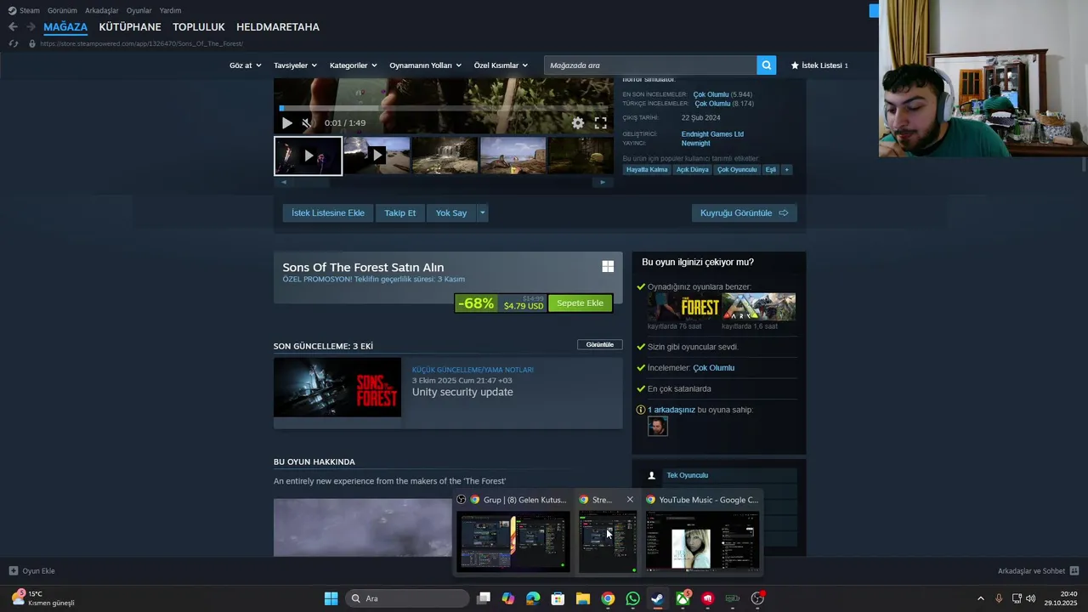
Task: Go forward in Steam navigation
Action: [31, 27]
